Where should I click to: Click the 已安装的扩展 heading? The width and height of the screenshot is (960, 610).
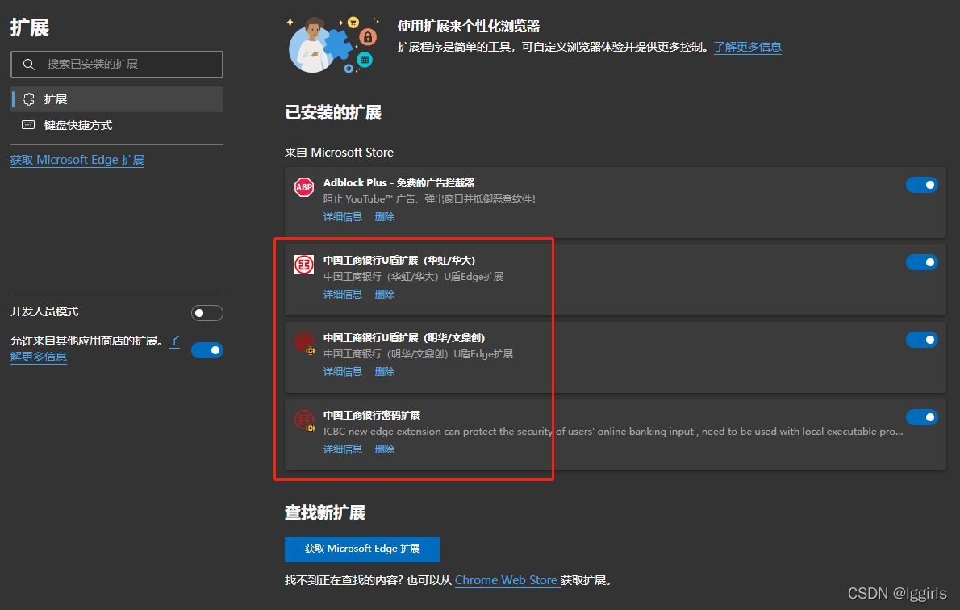coord(333,113)
